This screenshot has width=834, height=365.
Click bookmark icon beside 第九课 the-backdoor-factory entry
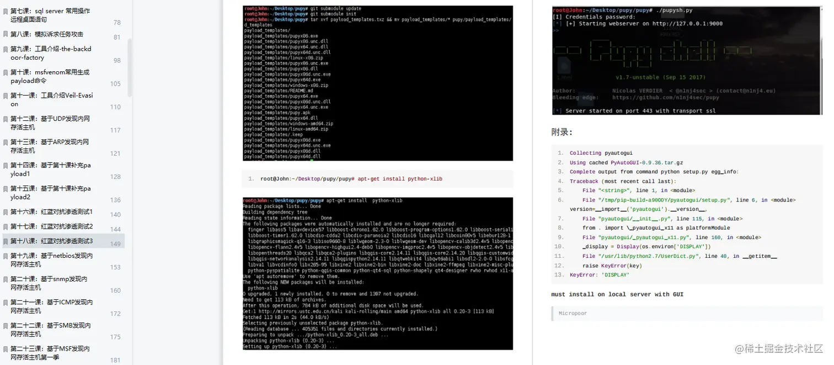[6, 49]
